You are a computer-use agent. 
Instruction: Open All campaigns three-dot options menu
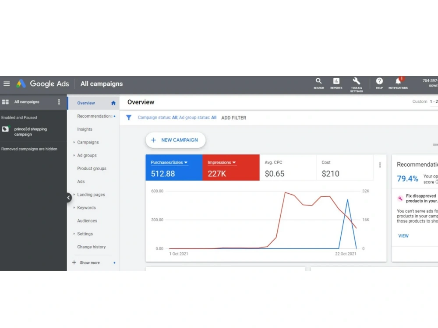pos(59,102)
